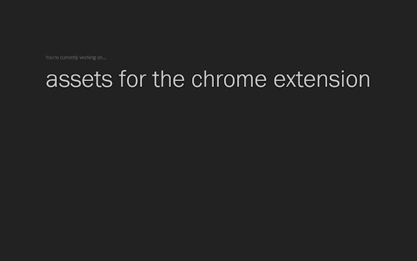This screenshot has height=261, width=417.
Task: Click between the words 'chrome' and 'extension'
Action: [270, 79]
